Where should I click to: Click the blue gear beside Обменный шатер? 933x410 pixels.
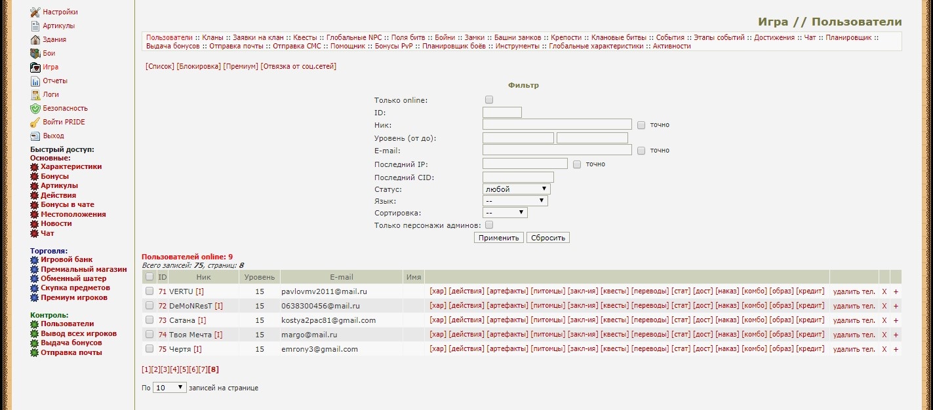click(x=35, y=278)
